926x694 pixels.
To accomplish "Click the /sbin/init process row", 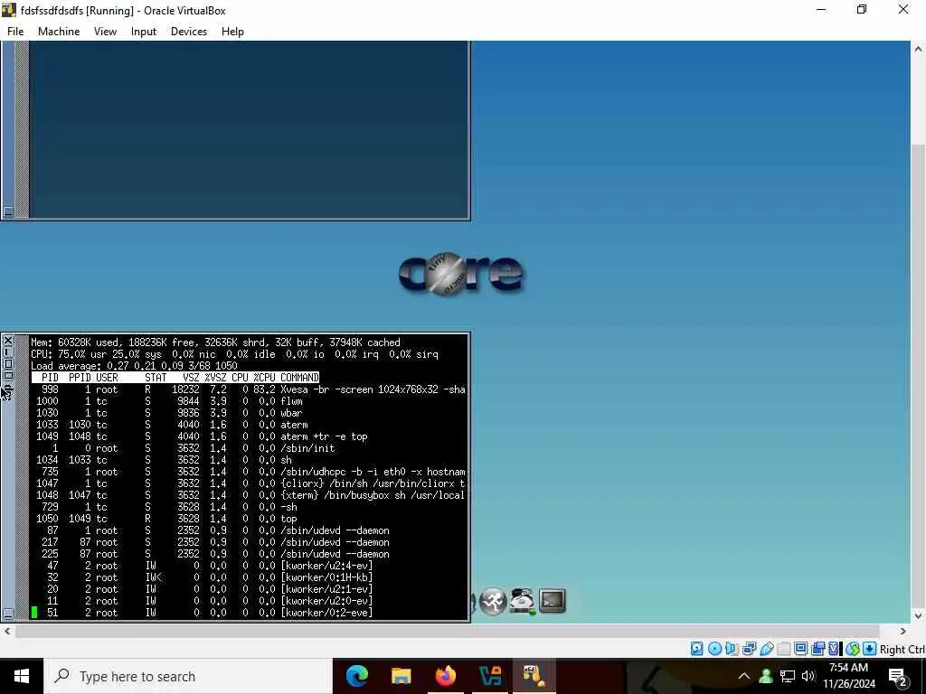I will tap(249, 448).
